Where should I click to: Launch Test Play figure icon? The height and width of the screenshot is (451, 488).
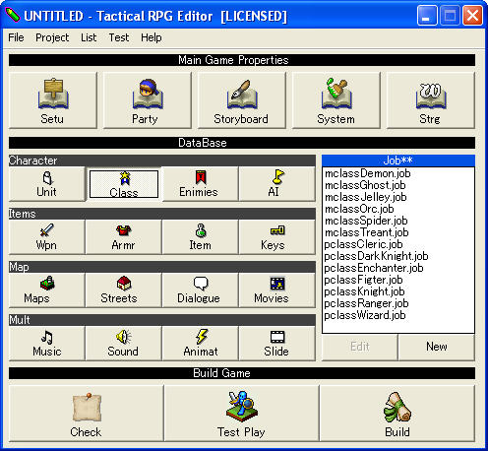(242, 407)
